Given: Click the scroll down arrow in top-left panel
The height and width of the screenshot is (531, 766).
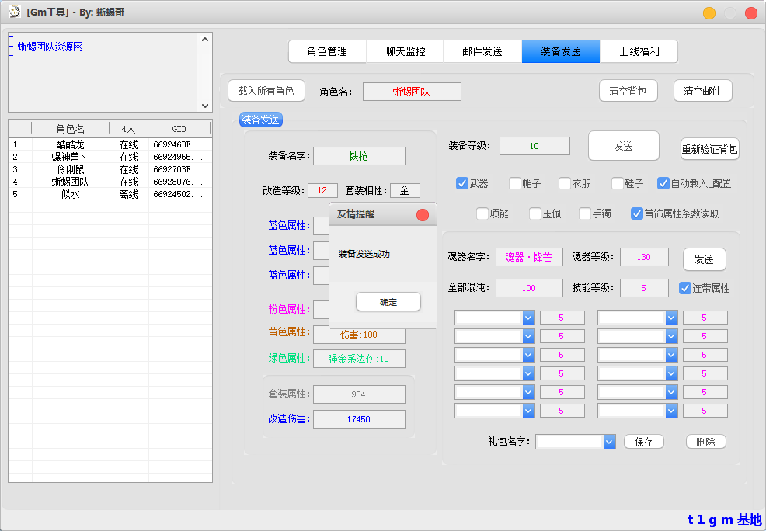Looking at the screenshot, I should pos(205,106).
